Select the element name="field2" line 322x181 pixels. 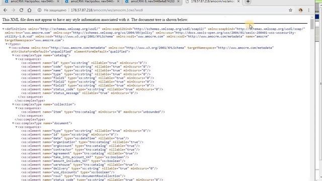click(x=88, y=81)
